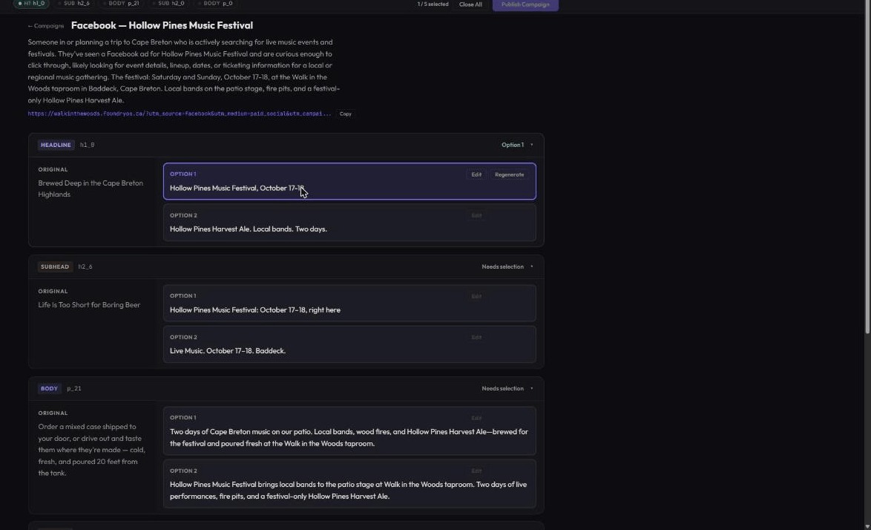The width and height of the screenshot is (871, 530).
Task: Jump to SUB h2_6 chip
Action: [x=73, y=3]
